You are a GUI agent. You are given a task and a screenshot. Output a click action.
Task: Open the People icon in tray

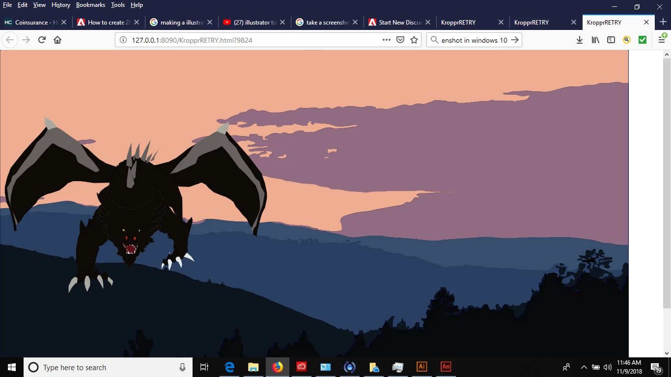click(566, 367)
